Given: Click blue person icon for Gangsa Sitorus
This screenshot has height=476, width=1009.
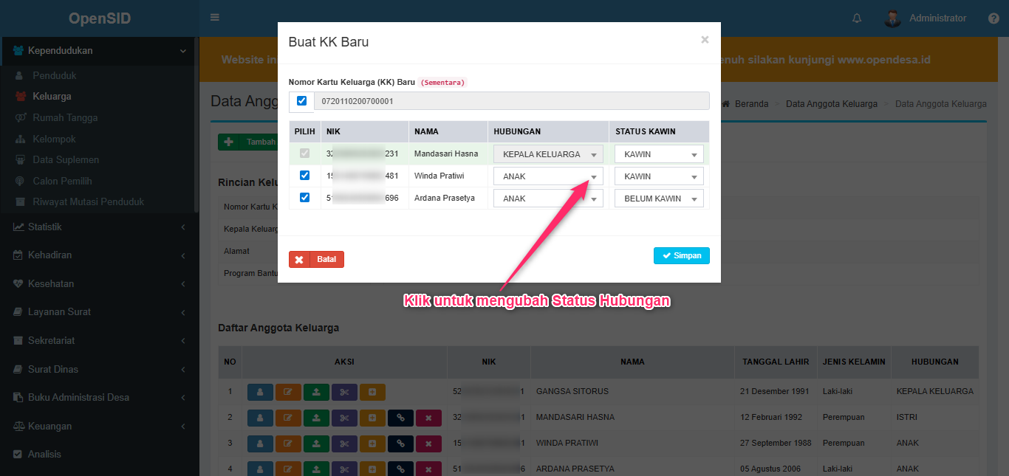Looking at the screenshot, I should point(259,392).
